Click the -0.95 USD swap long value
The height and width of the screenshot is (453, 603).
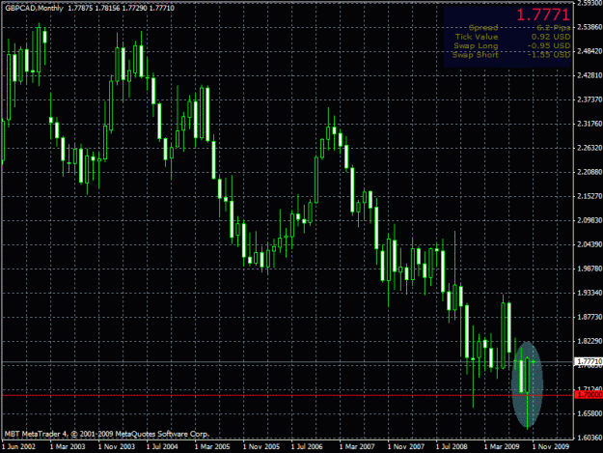[549, 45]
